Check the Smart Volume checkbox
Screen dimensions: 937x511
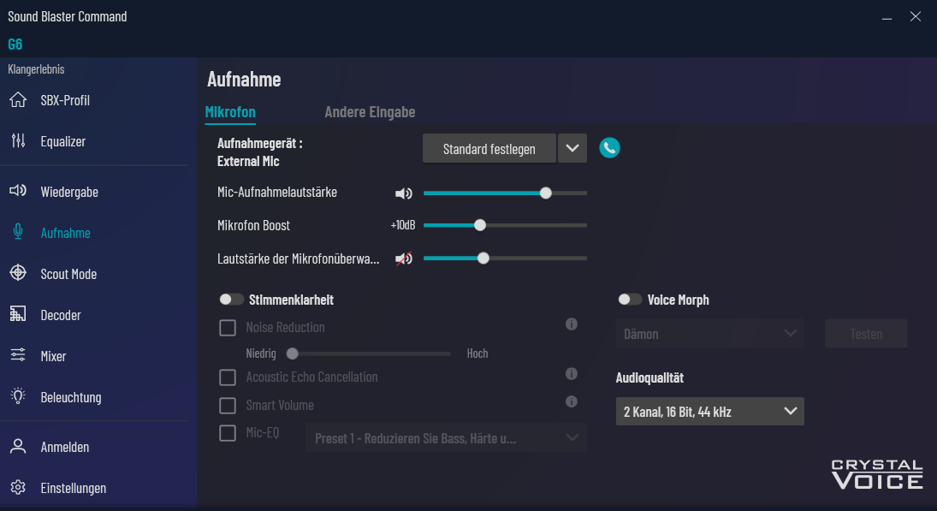coord(227,405)
